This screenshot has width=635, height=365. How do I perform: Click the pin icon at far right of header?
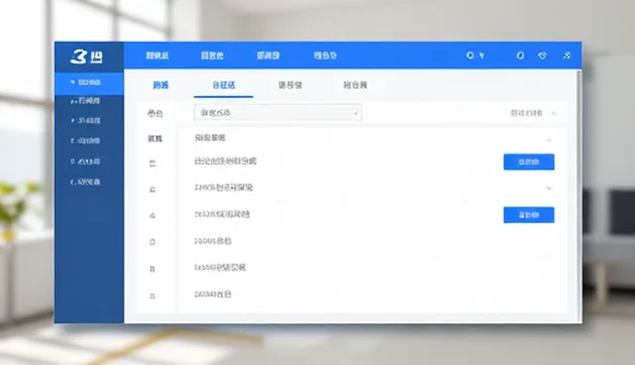[567, 55]
